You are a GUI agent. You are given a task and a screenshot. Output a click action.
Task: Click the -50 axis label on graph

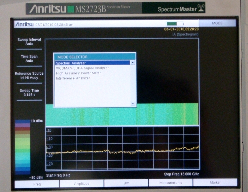(x=50, y=155)
